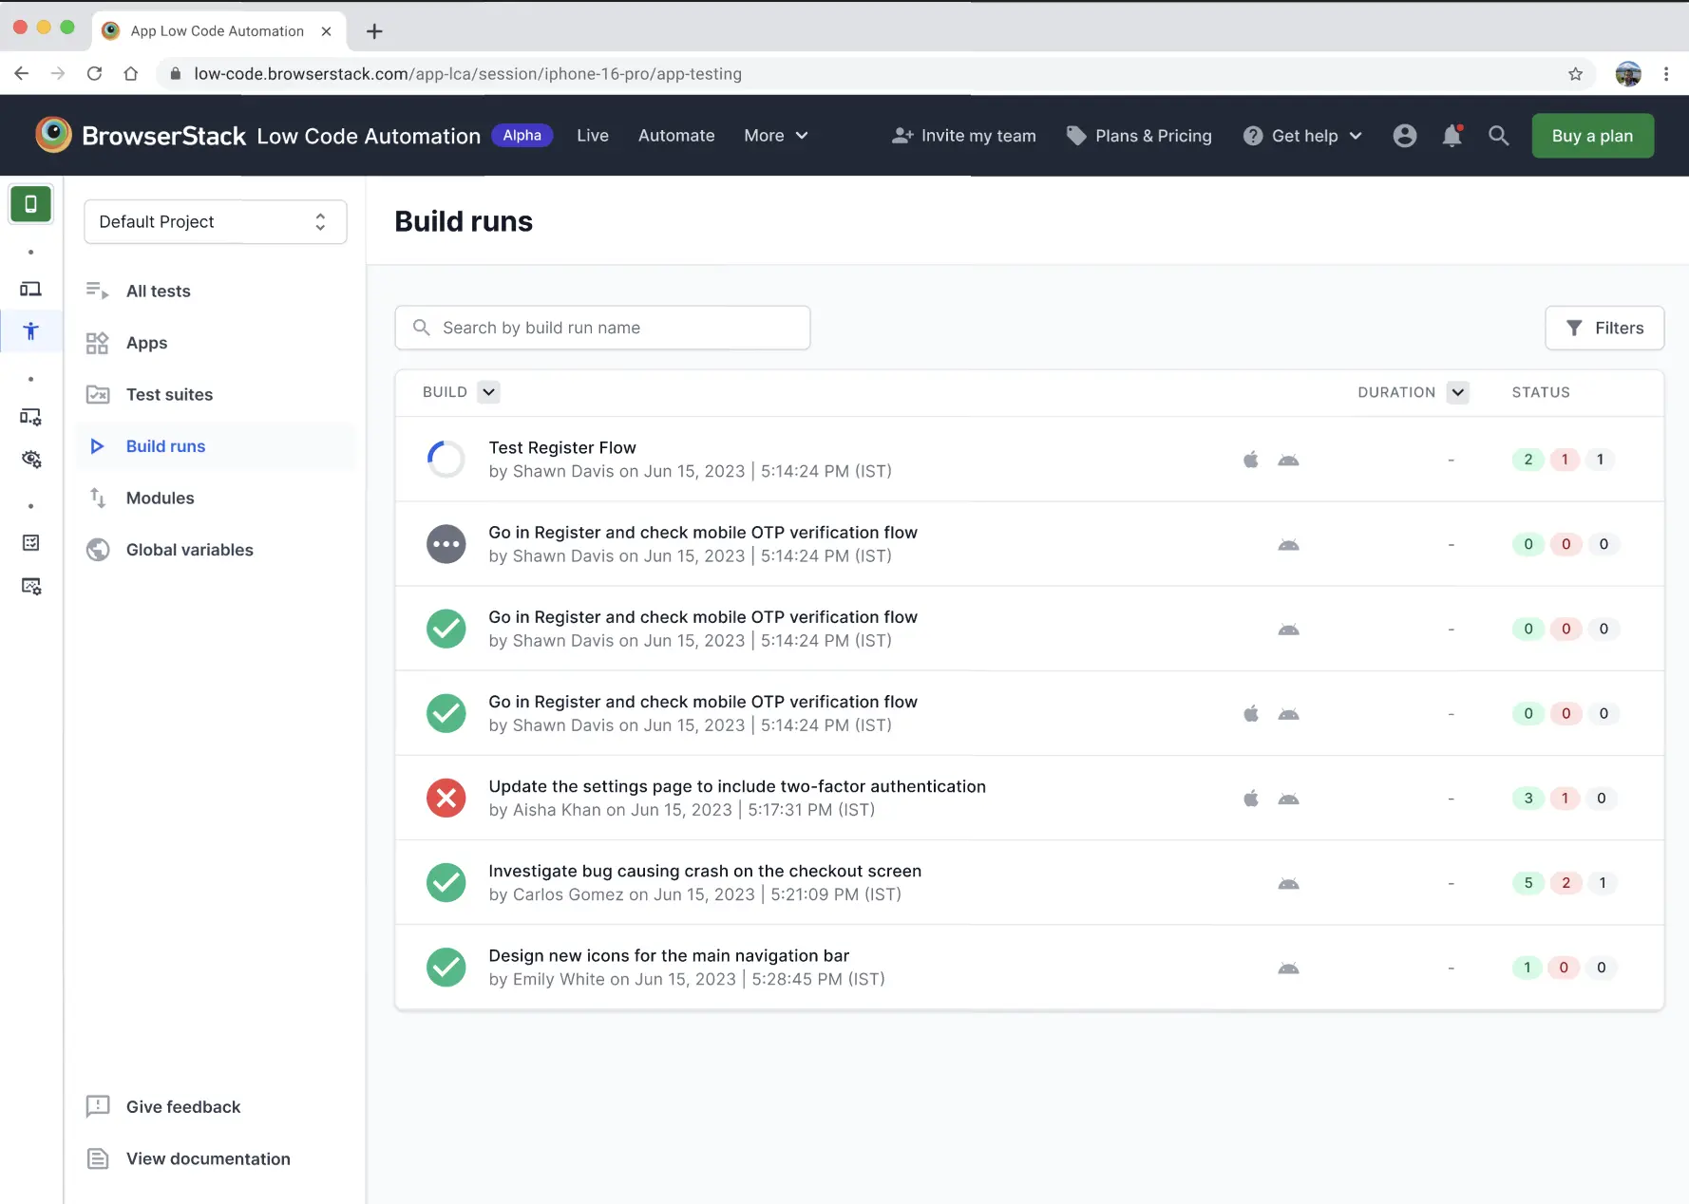Click the devices icon in the left sidebar
This screenshot has width=1689, height=1204.
tap(31, 289)
